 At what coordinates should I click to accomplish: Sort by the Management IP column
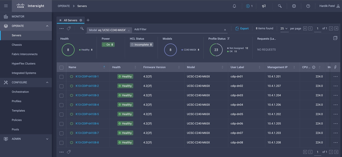(294, 67)
